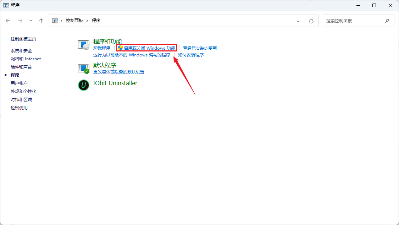Open 查看已安装的更新

pos(200,48)
